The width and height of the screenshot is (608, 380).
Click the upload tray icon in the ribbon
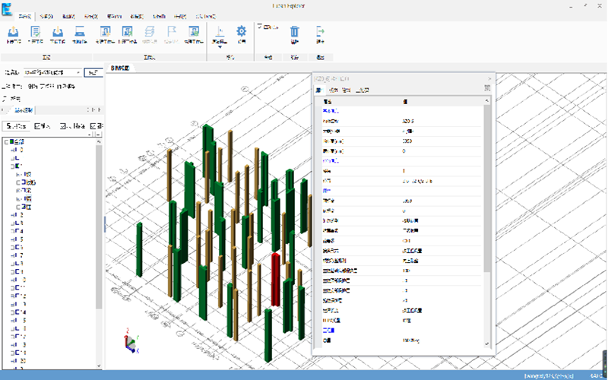coord(13,31)
